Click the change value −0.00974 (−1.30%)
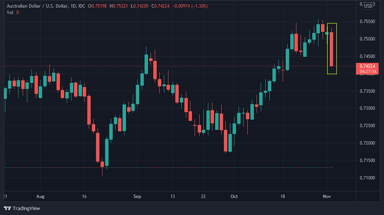This screenshot has width=384, height=215. (x=190, y=6)
